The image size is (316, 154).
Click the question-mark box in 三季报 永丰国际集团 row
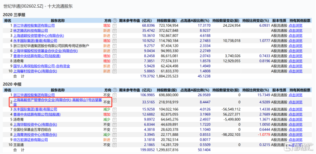click(115, 41)
